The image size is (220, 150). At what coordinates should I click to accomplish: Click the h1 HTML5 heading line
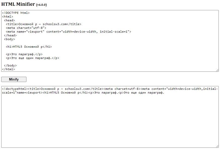pos(29,47)
